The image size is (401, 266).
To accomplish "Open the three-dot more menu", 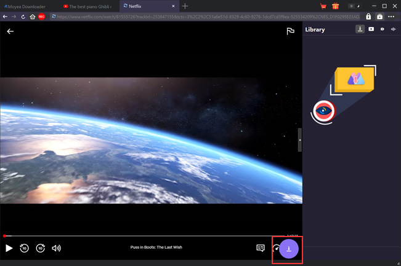I will [x=391, y=17].
